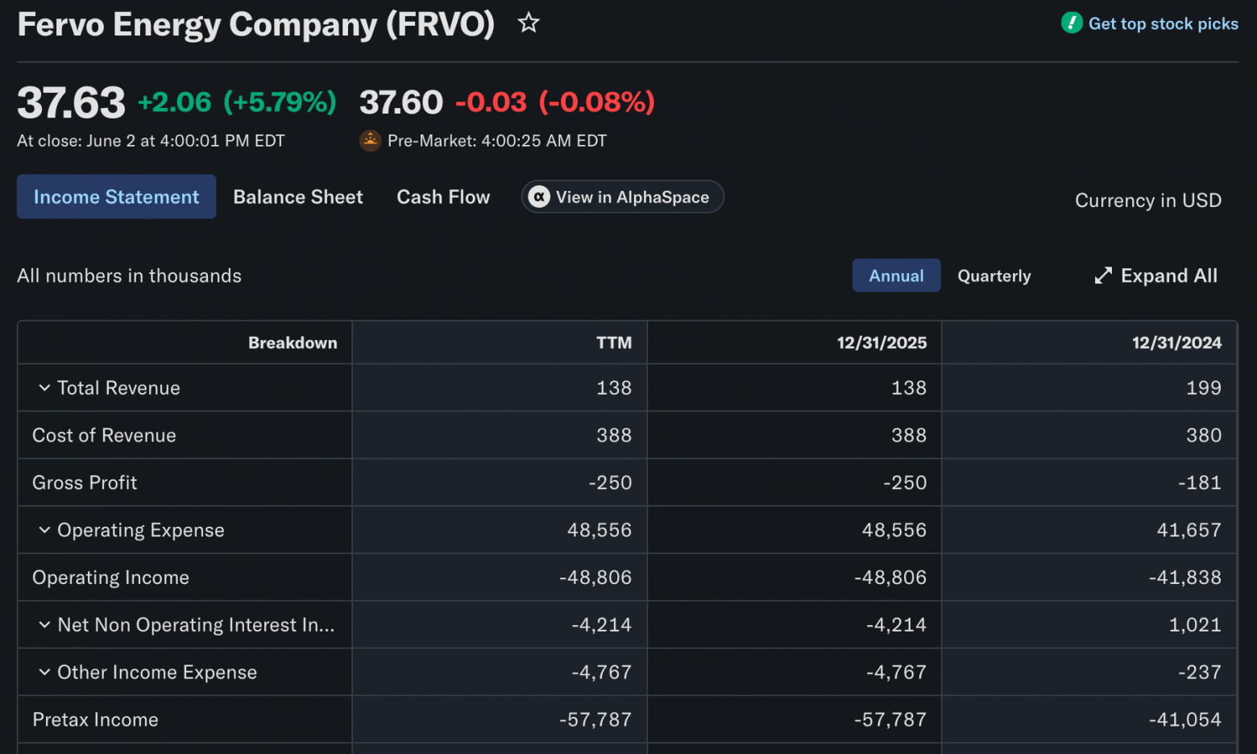Screen dimensions: 1257x754
Task: Click the 12/31/2025 column header
Action: coord(882,342)
